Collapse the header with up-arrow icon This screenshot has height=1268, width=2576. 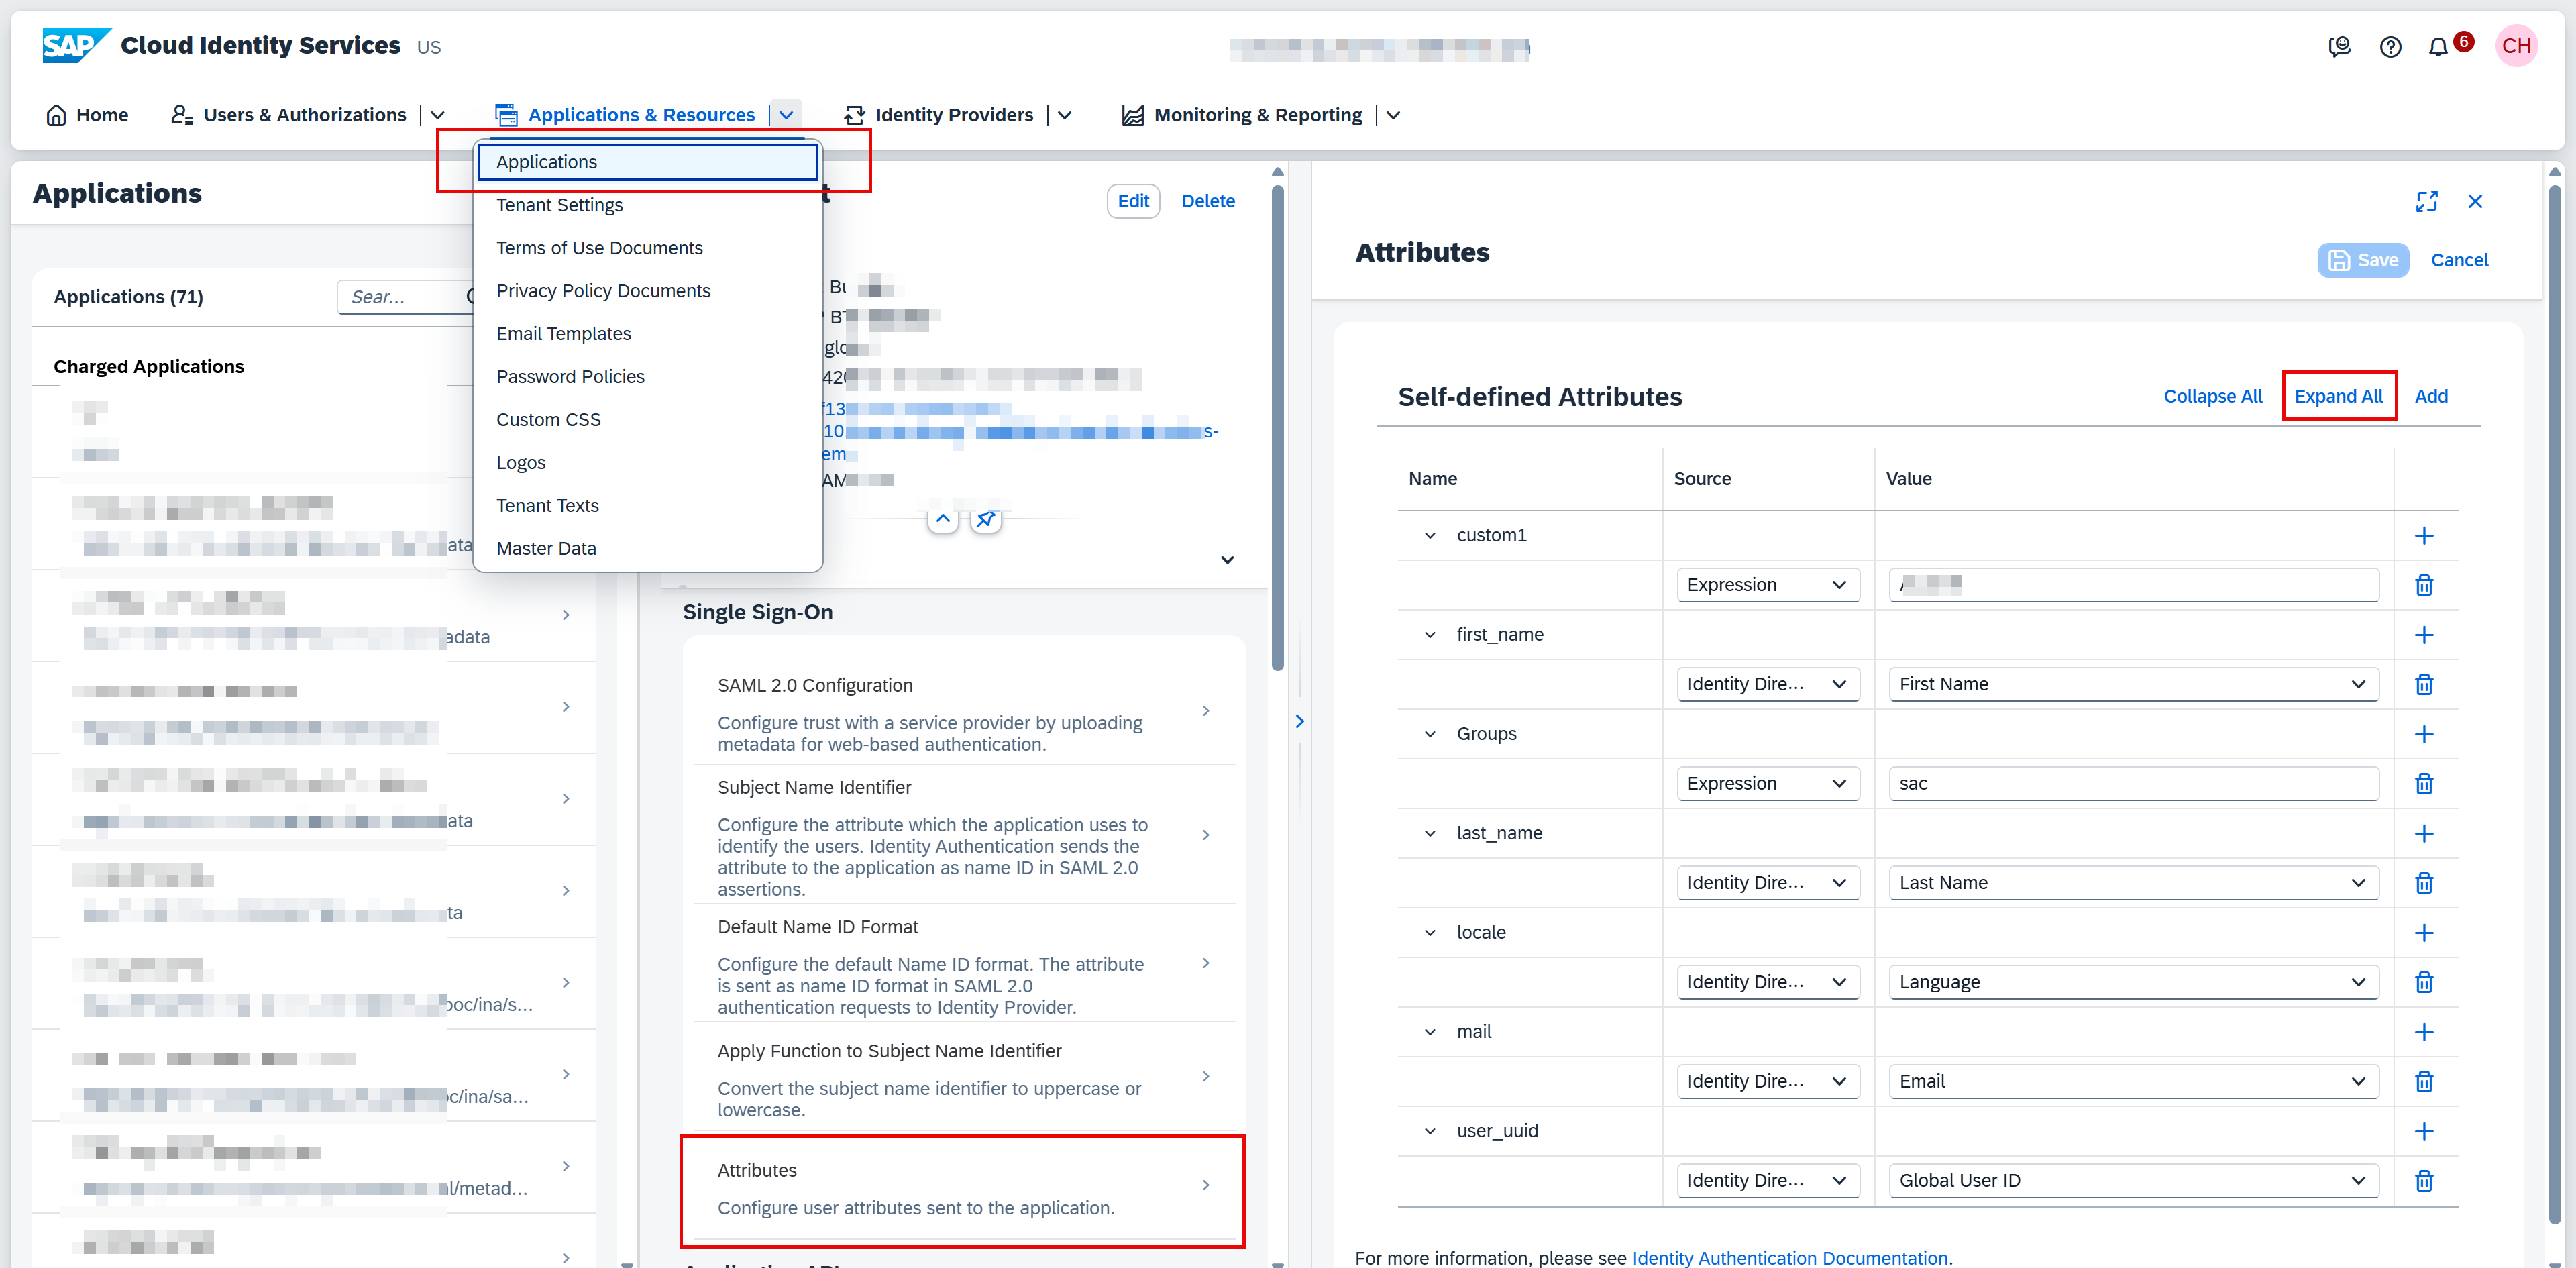click(943, 519)
